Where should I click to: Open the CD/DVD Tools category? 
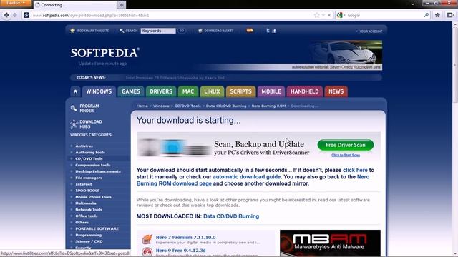[89, 158]
